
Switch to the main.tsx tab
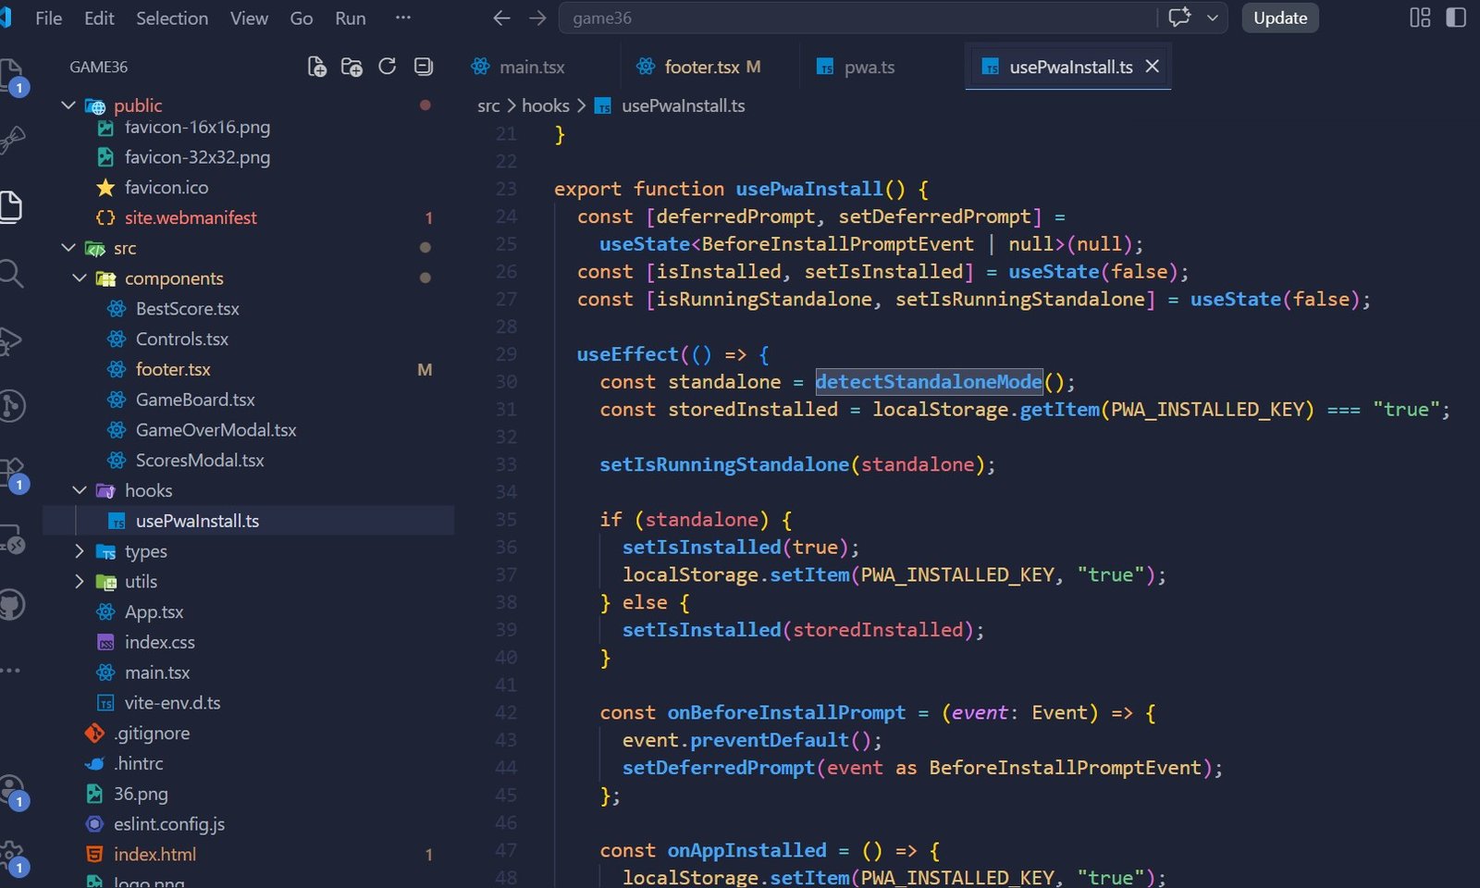531,67
